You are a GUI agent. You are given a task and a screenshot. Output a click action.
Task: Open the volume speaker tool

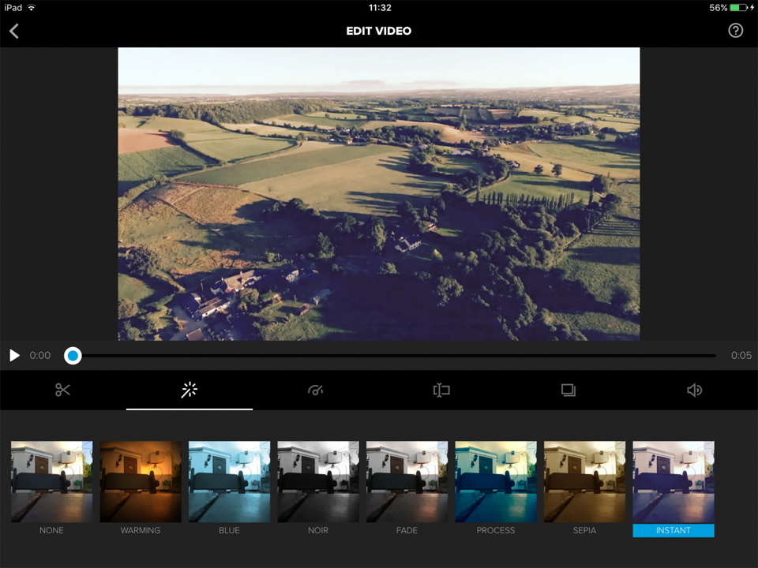[x=694, y=390]
